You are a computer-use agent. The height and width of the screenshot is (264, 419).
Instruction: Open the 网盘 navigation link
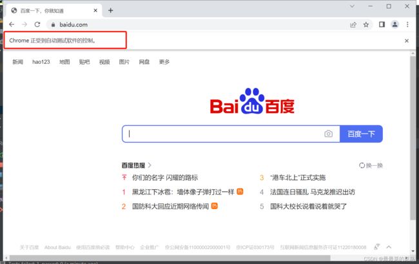click(x=144, y=62)
